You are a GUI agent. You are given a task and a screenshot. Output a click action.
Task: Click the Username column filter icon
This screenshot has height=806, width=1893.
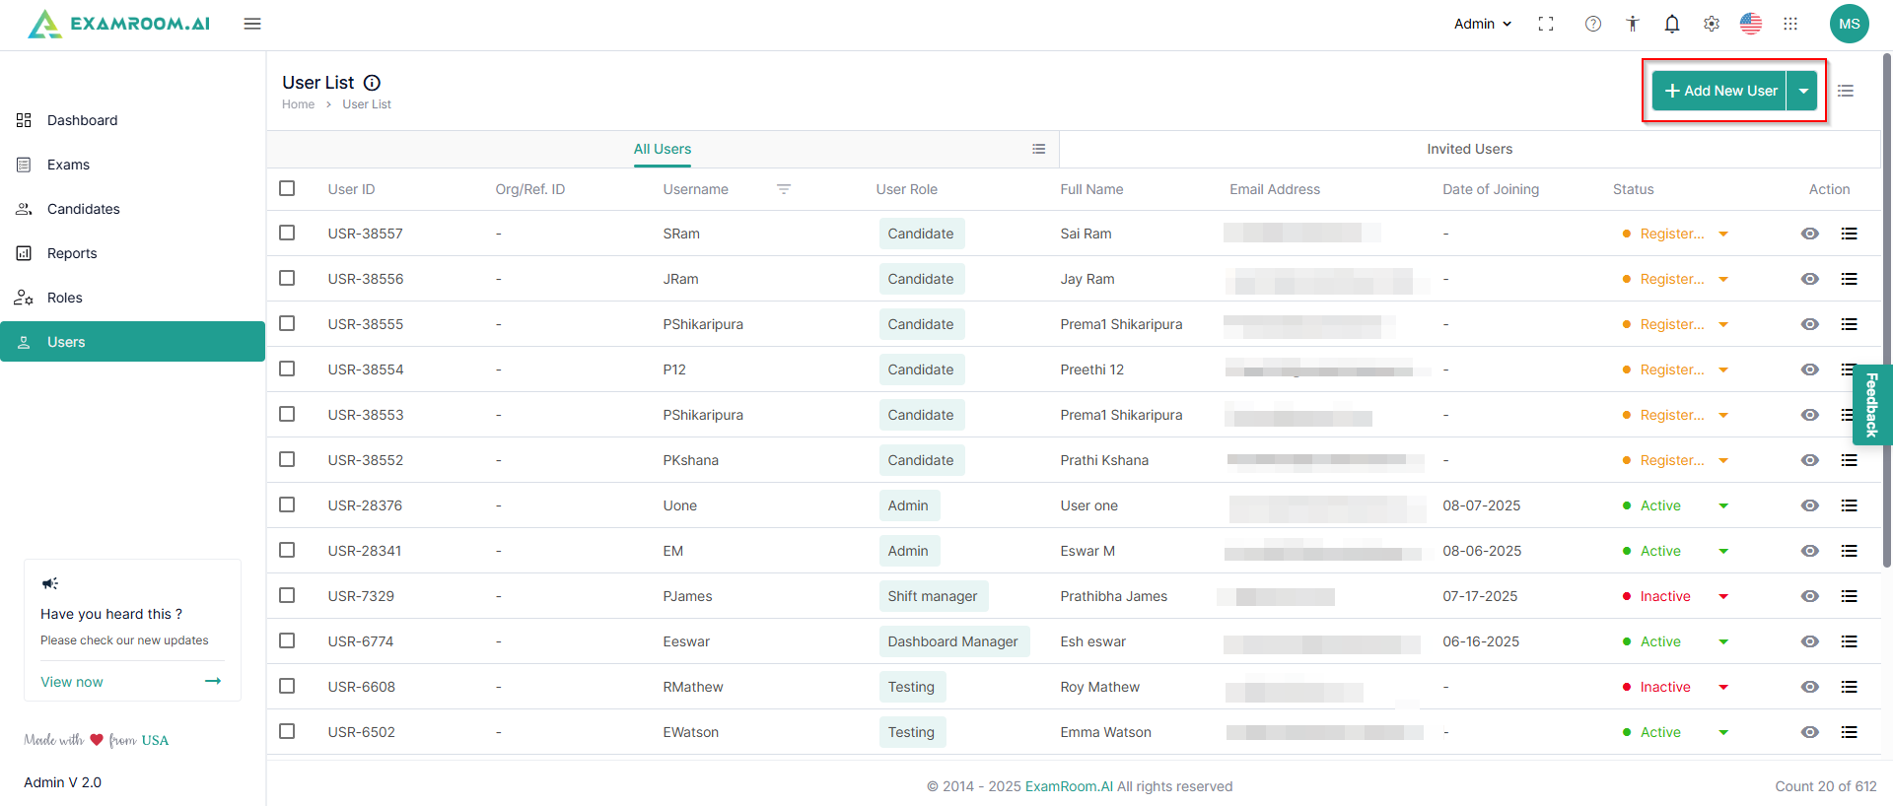[x=784, y=189]
